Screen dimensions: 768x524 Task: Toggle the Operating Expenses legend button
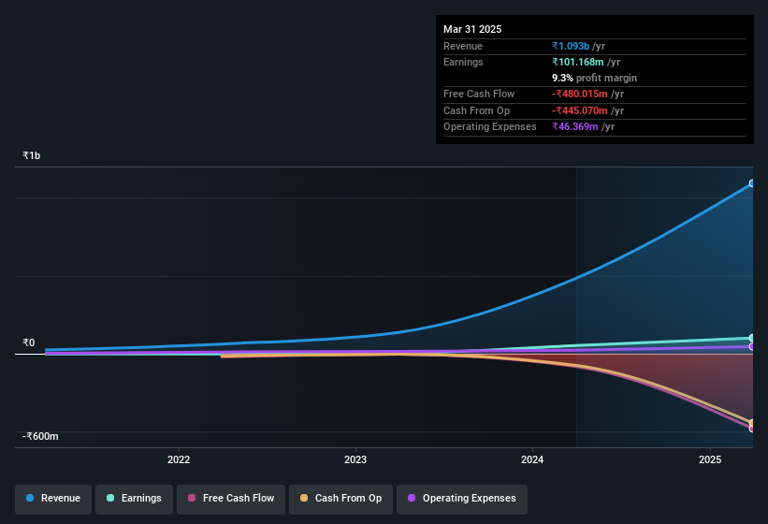tap(462, 499)
